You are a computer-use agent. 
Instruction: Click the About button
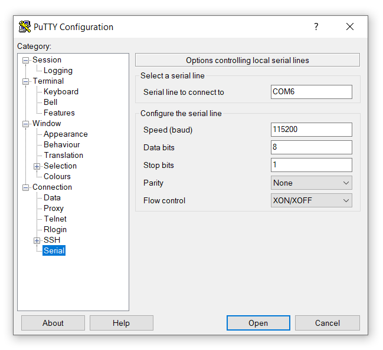pyautogui.click(x=53, y=323)
